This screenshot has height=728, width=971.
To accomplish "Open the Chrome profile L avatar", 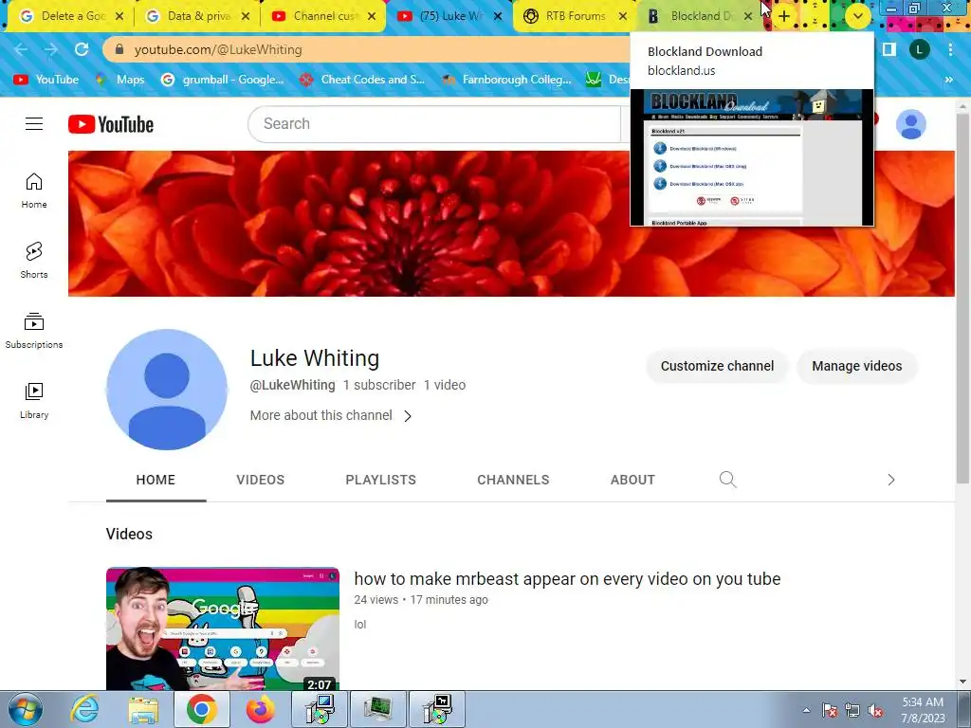I will [x=920, y=49].
